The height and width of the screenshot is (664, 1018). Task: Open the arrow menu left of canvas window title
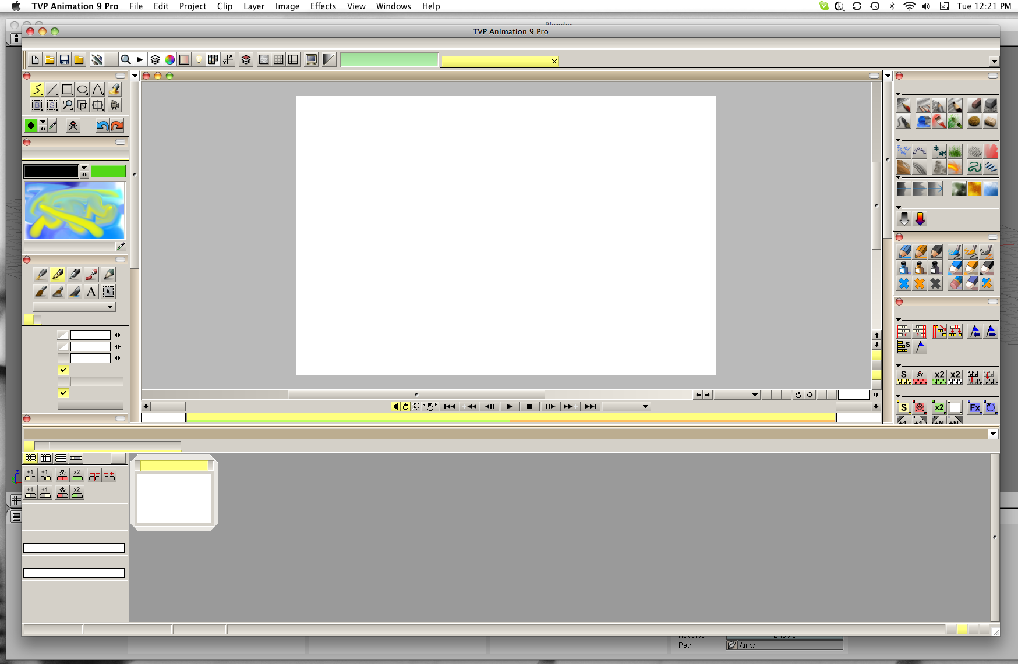135,76
